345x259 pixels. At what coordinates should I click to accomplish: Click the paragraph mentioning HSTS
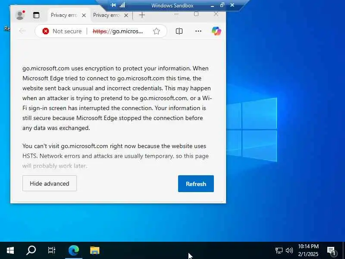point(116,156)
